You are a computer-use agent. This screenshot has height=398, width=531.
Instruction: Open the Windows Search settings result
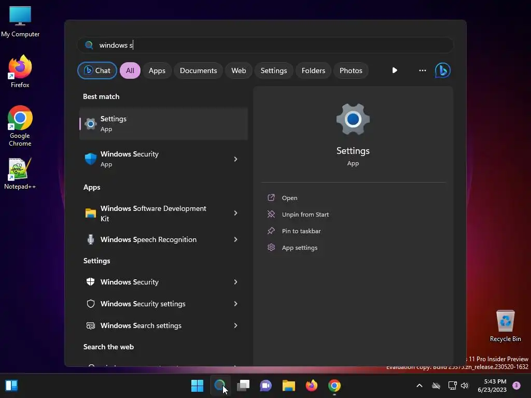(163, 325)
